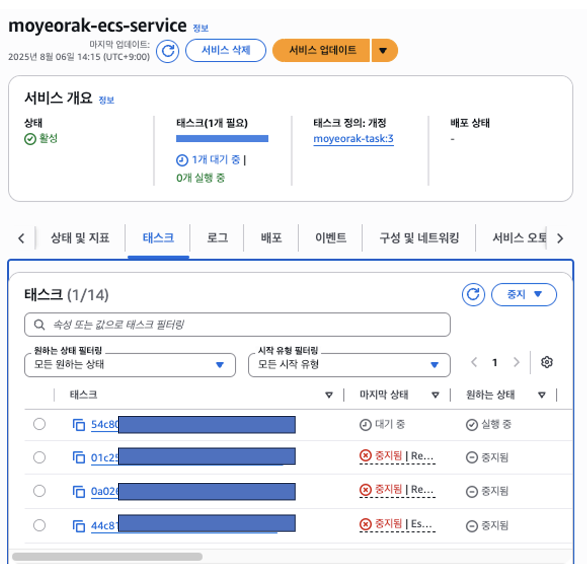This screenshot has width=587, height=569.
Task: Copy task ID starting with 0a02
Action: click(x=78, y=491)
